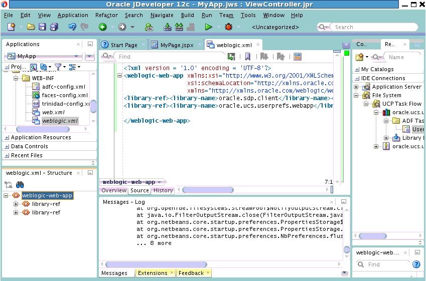Open the File menu
Screen dimensions: 426x281
(9, 15)
